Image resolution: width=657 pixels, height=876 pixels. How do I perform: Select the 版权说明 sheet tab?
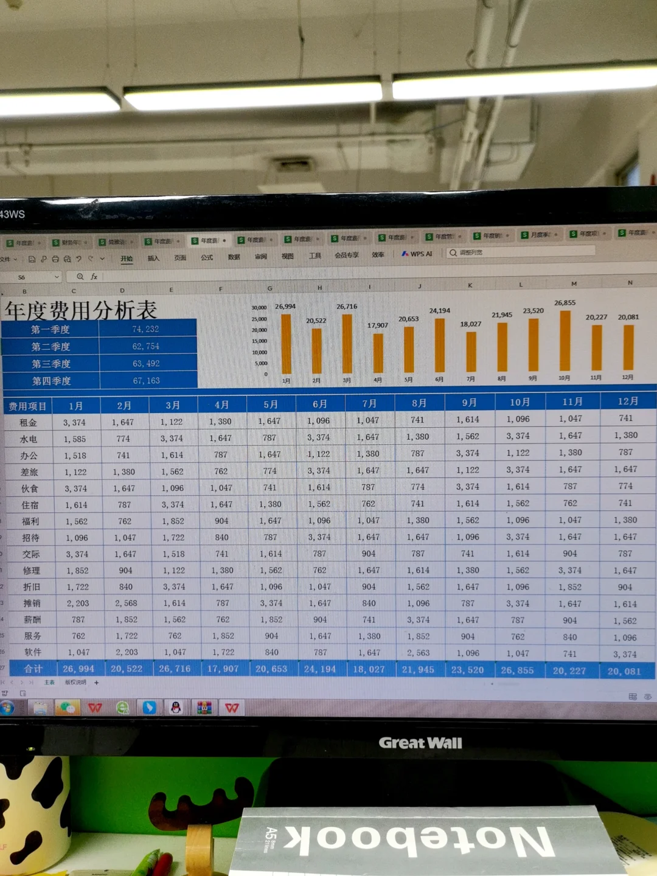point(75,683)
